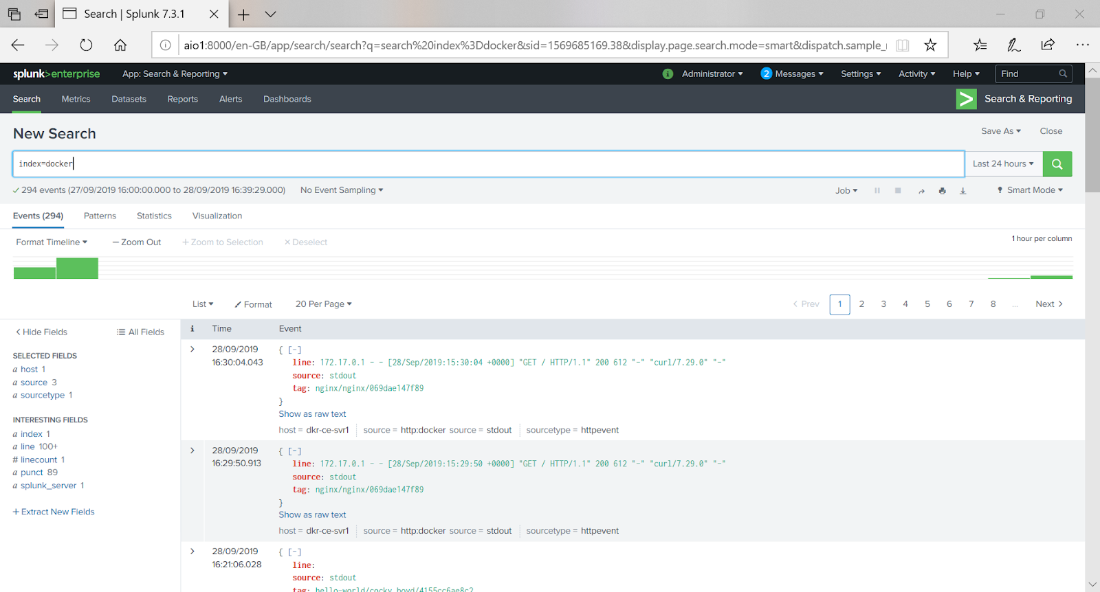Select the linecount field
This screenshot has width=1100, height=592.
click(x=38, y=460)
